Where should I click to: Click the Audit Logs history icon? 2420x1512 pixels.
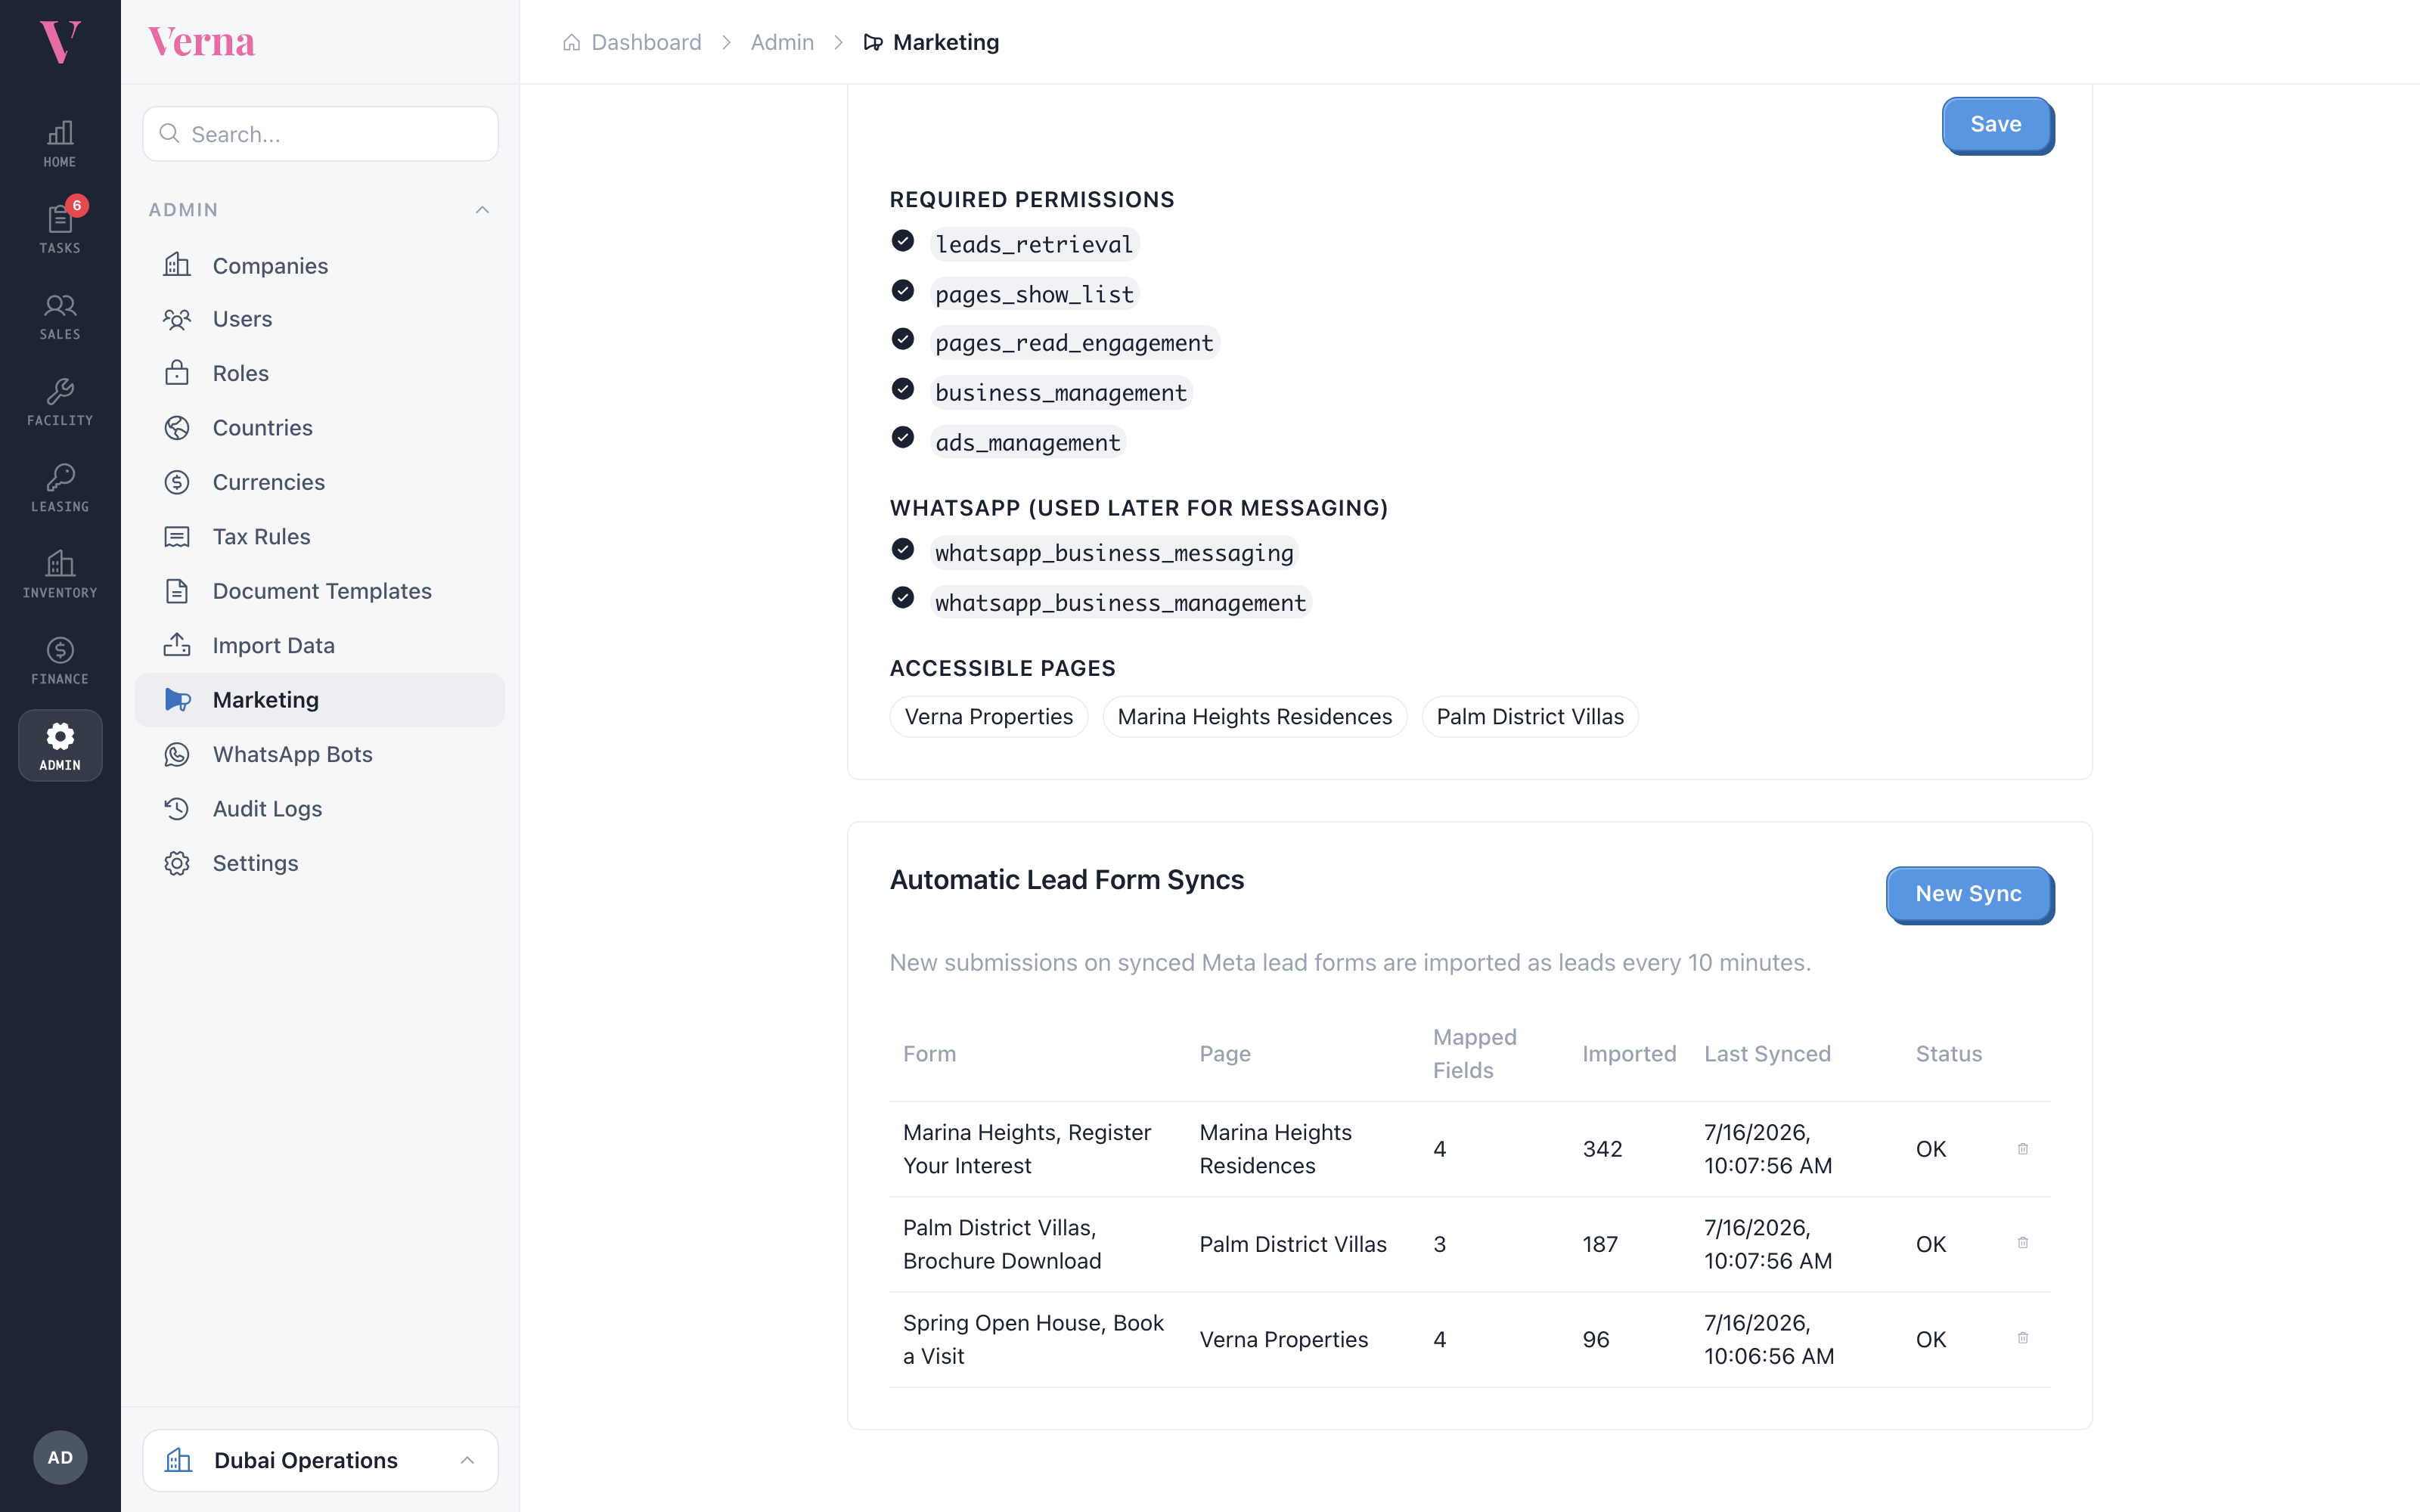coord(177,808)
